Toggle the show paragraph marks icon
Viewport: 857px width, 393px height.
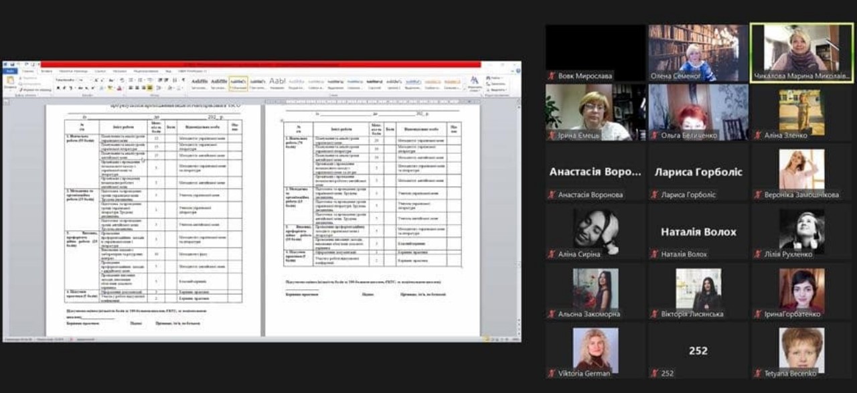183,80
